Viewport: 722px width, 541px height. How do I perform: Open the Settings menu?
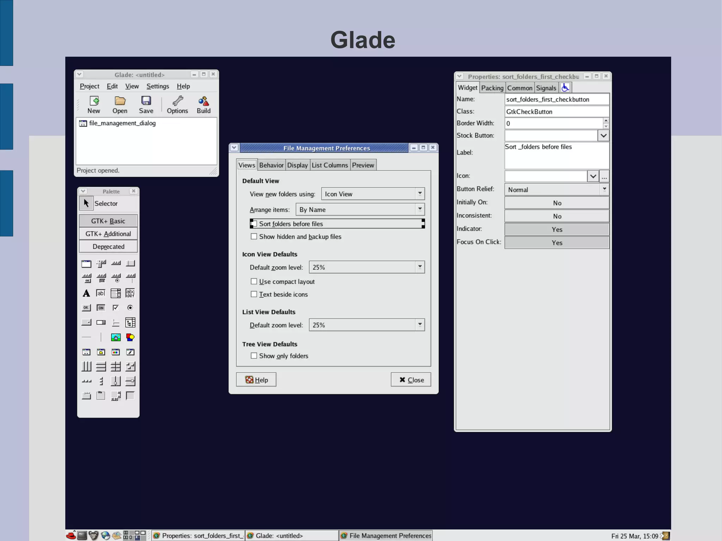158,86
